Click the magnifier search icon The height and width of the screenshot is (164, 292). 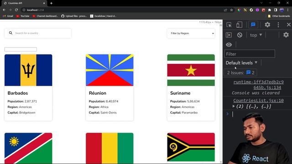pyautogui.click(x=10, y=33)
